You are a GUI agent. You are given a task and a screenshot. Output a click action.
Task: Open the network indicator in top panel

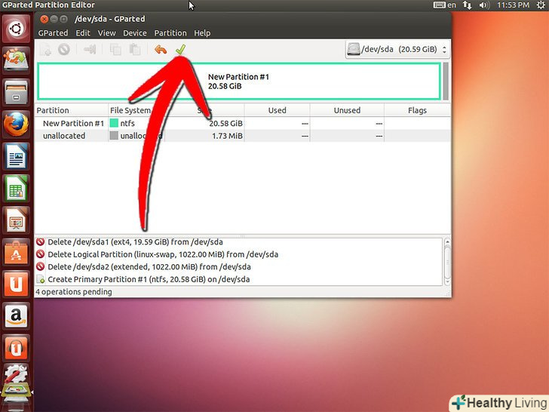coord(467,5)
